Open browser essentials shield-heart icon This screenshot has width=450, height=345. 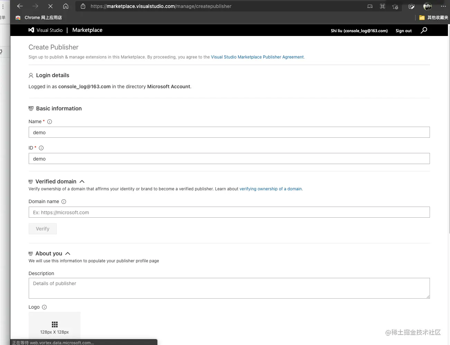pyautogui.click(x=411, y=7)
